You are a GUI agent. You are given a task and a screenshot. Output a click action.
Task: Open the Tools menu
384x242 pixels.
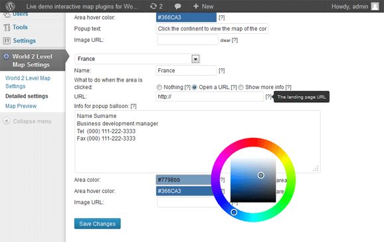pos(20,27)
